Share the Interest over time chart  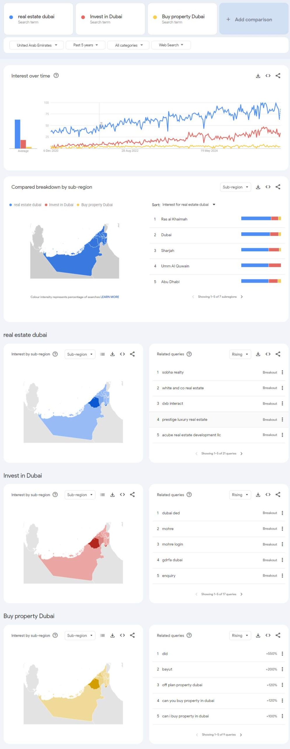pyautogui.click(x=278, y=76)
